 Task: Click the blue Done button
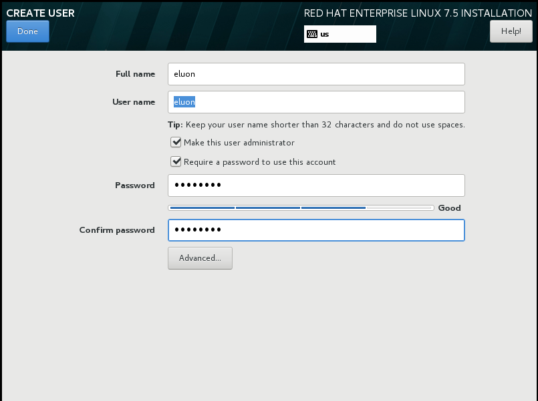click(x=27, y=31)
